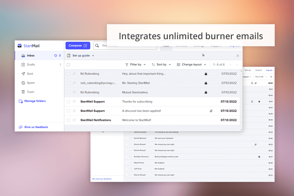Click paperclip icon on Dianne Russell row in back window
Image resolution: width=294 pixels, height=196 pixels.
(x=255, y=145)
